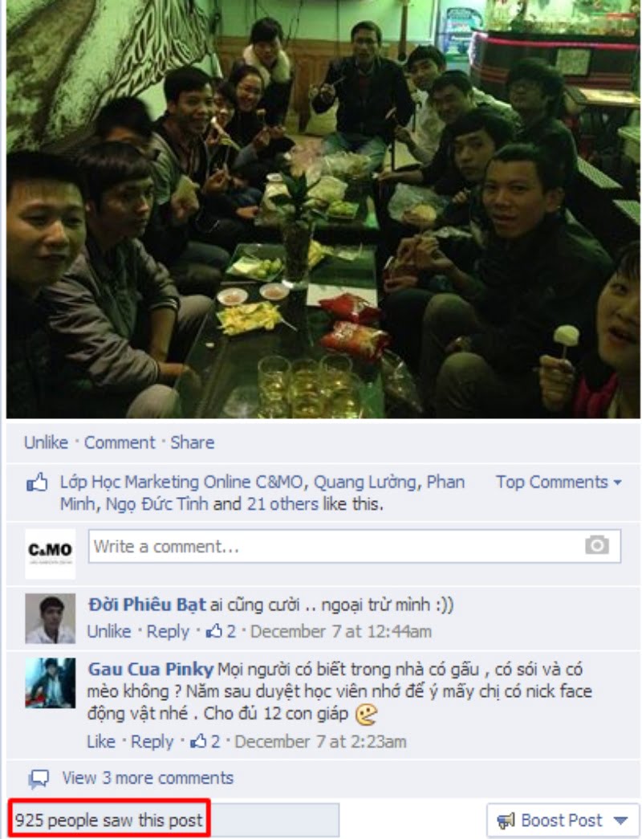This screenshot has height=839, width=642.
Task: Focus the Write a comment field
Action: coord(354,546)
